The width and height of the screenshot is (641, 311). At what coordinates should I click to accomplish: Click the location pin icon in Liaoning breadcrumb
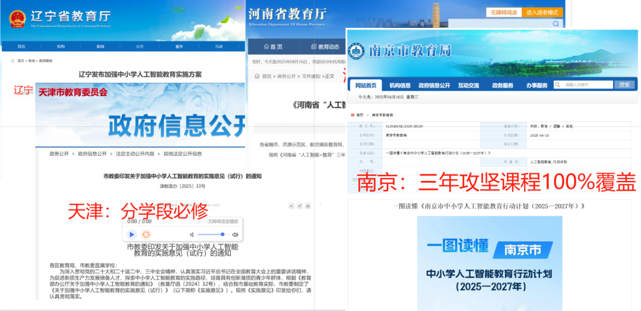point(12,61)
